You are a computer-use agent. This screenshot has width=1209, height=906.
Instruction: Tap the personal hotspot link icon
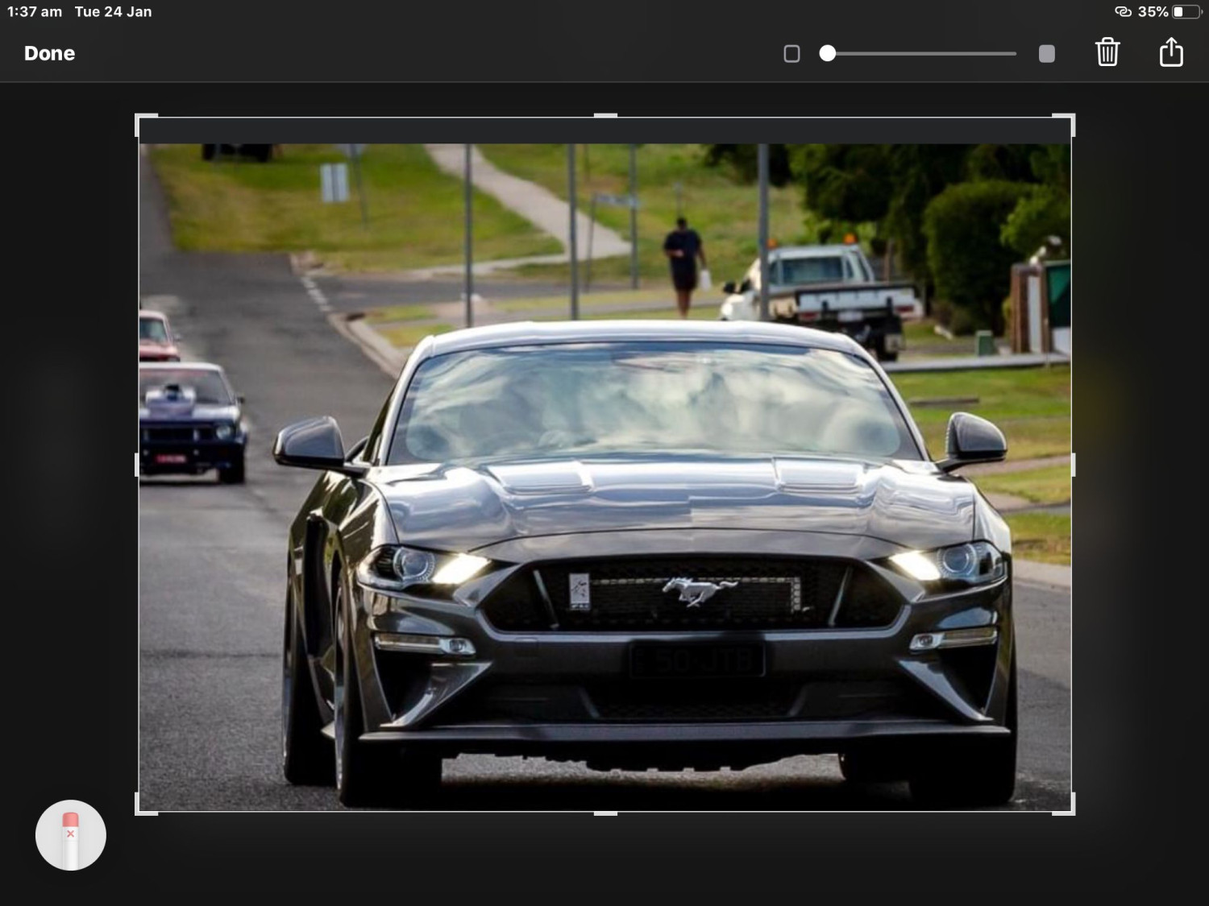click(1123, 12)
